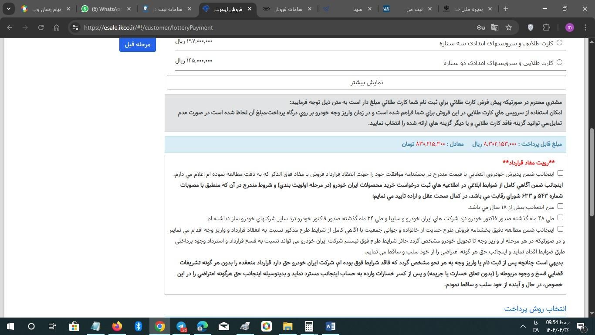
Task: Open Windows Start menu
Action: click(x=10, y=326)
